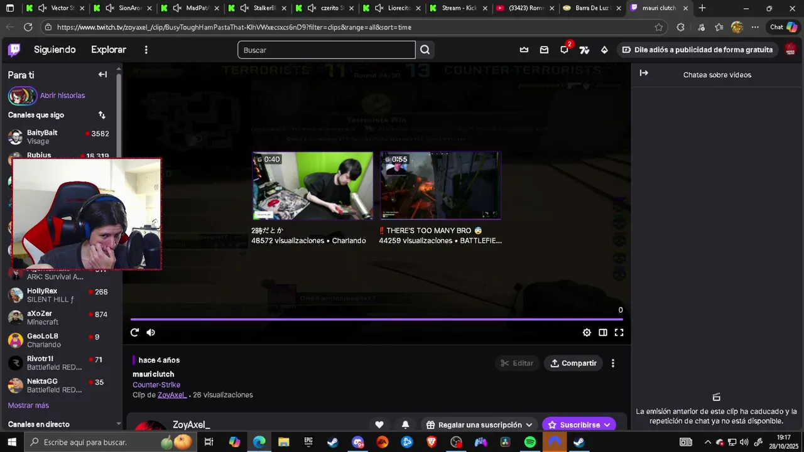Open Edge Copilot Chat button
Screen dimensions: 804x452
point(784,27)
